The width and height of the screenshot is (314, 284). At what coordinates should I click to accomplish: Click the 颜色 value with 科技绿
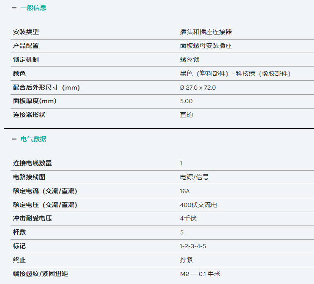(235, 74)
